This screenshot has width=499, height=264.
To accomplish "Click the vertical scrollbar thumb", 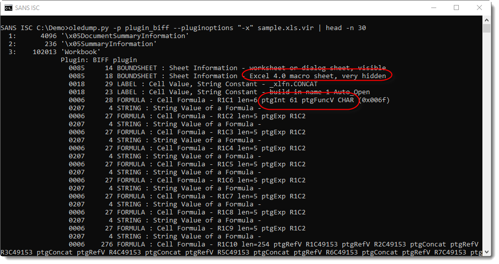I will (x=486, y=28).
